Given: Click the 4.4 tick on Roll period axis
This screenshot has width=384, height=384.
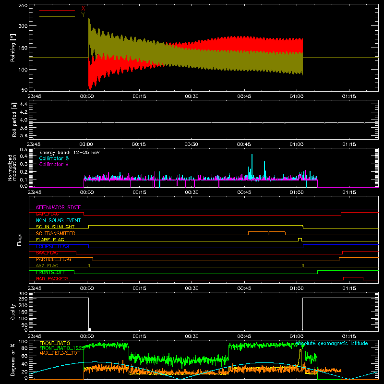Looking at the screenshot, I should coord(24,104).
